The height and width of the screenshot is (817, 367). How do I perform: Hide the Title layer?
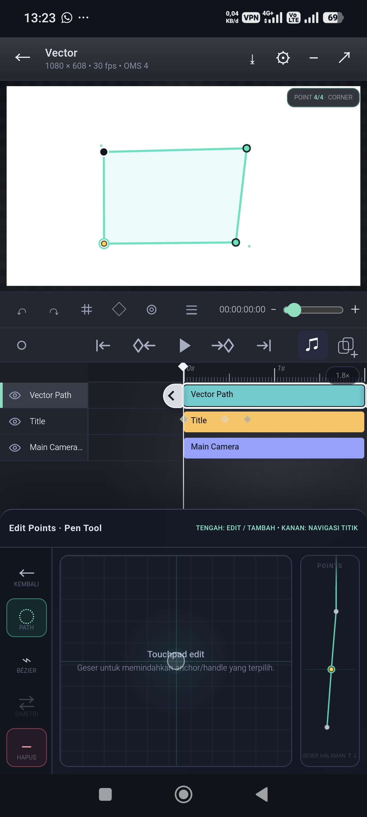[15, 421]
